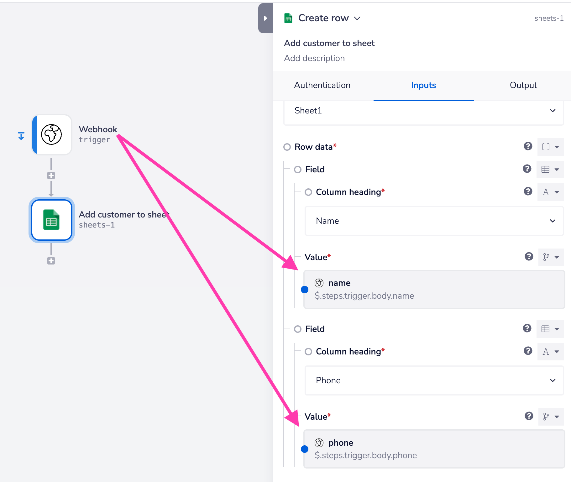Switch to the Output tab
The width and height of the screenshot is (571, 482).
click(x=523, y=85)
